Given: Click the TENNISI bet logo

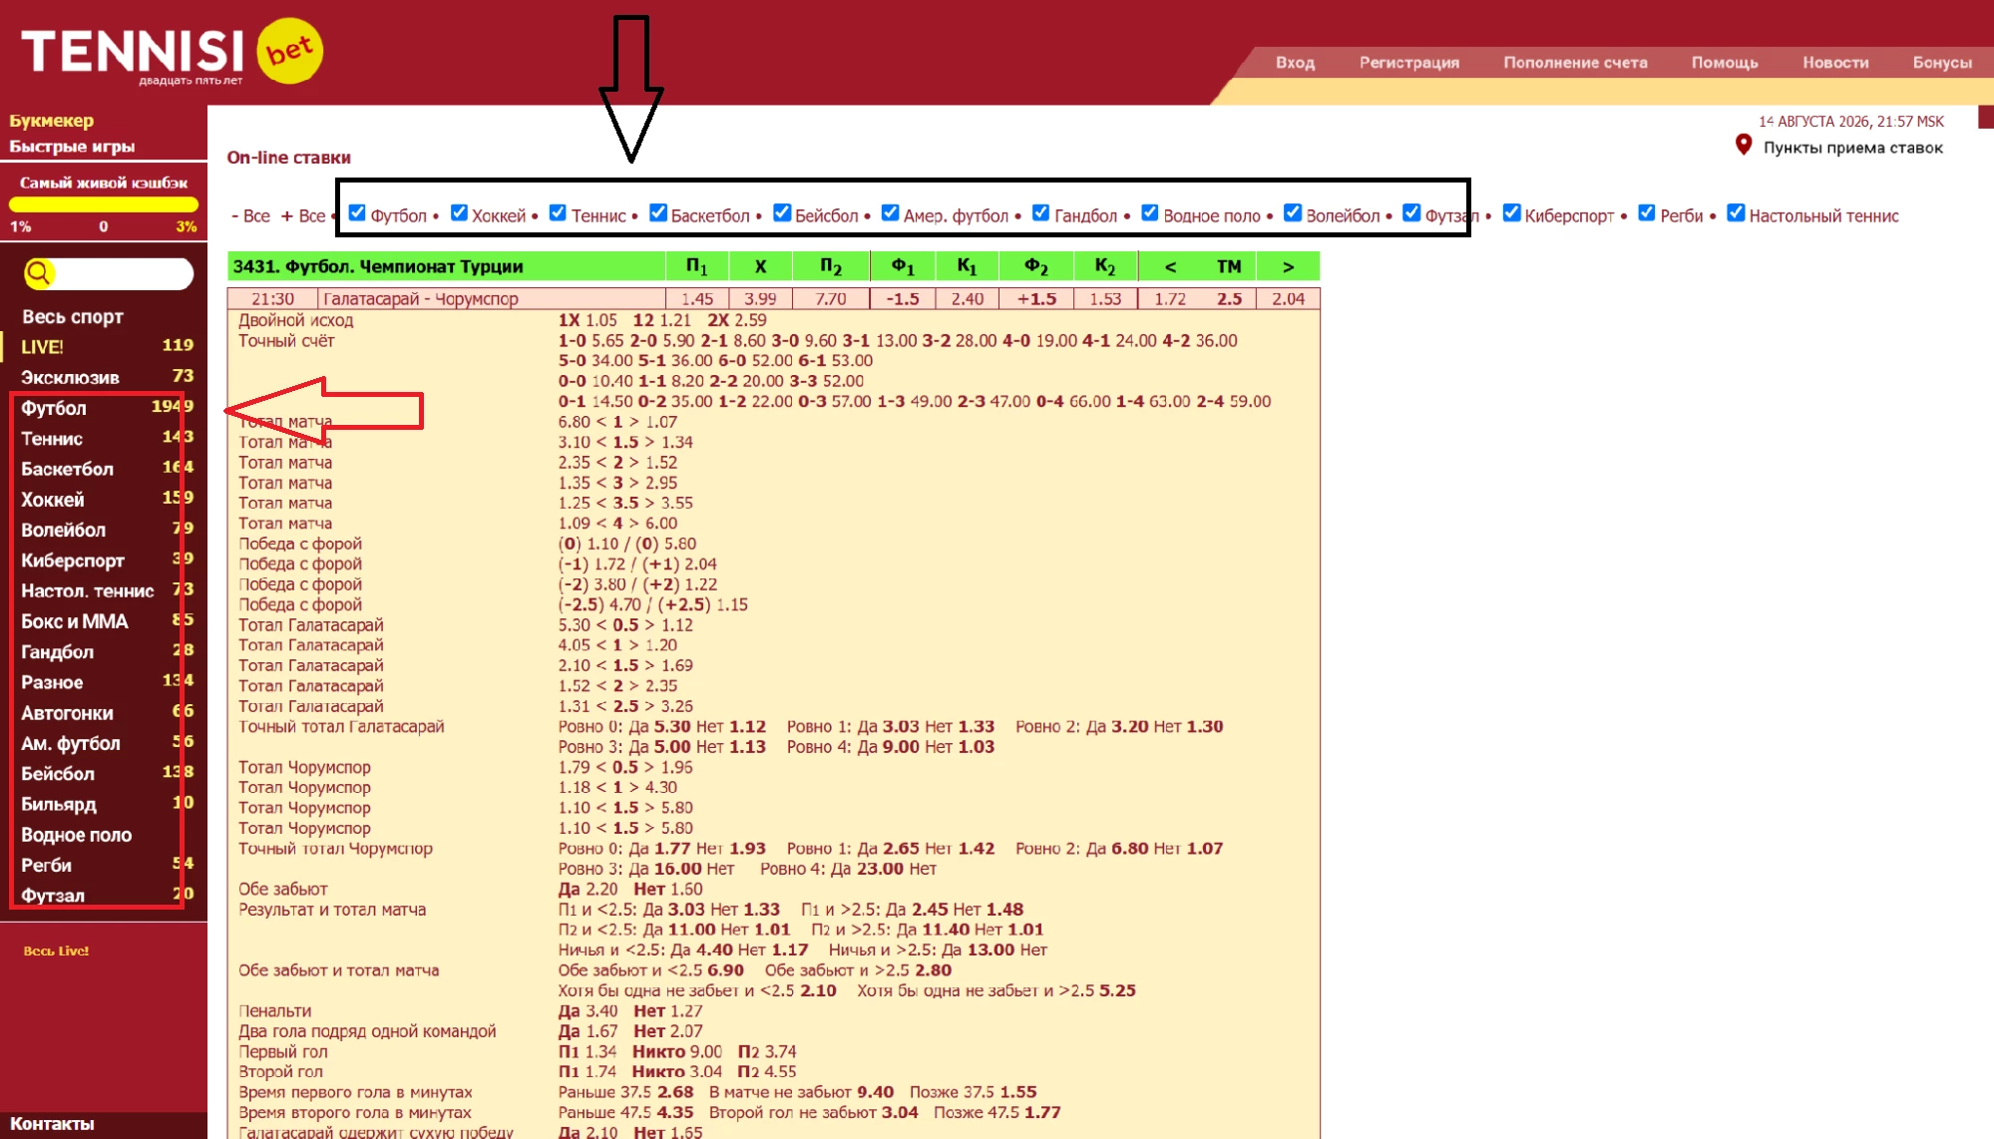Looking at the screenshot, I should [x=172, y=52].
